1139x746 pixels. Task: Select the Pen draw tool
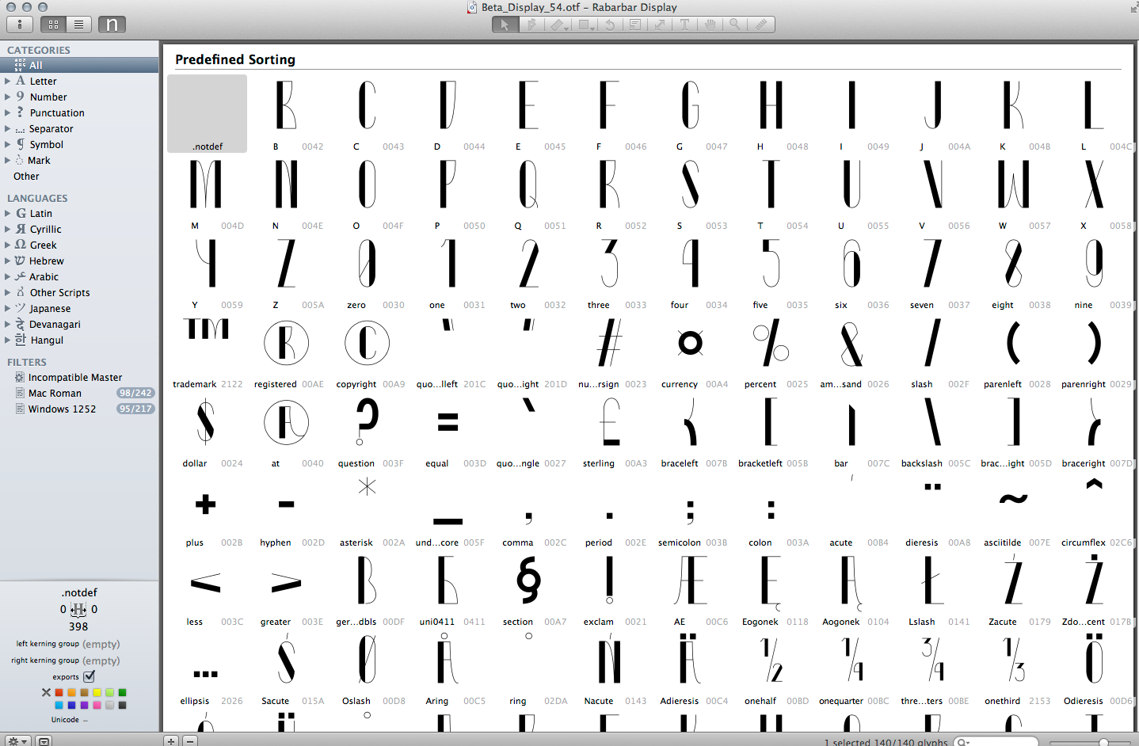point(531,25)
